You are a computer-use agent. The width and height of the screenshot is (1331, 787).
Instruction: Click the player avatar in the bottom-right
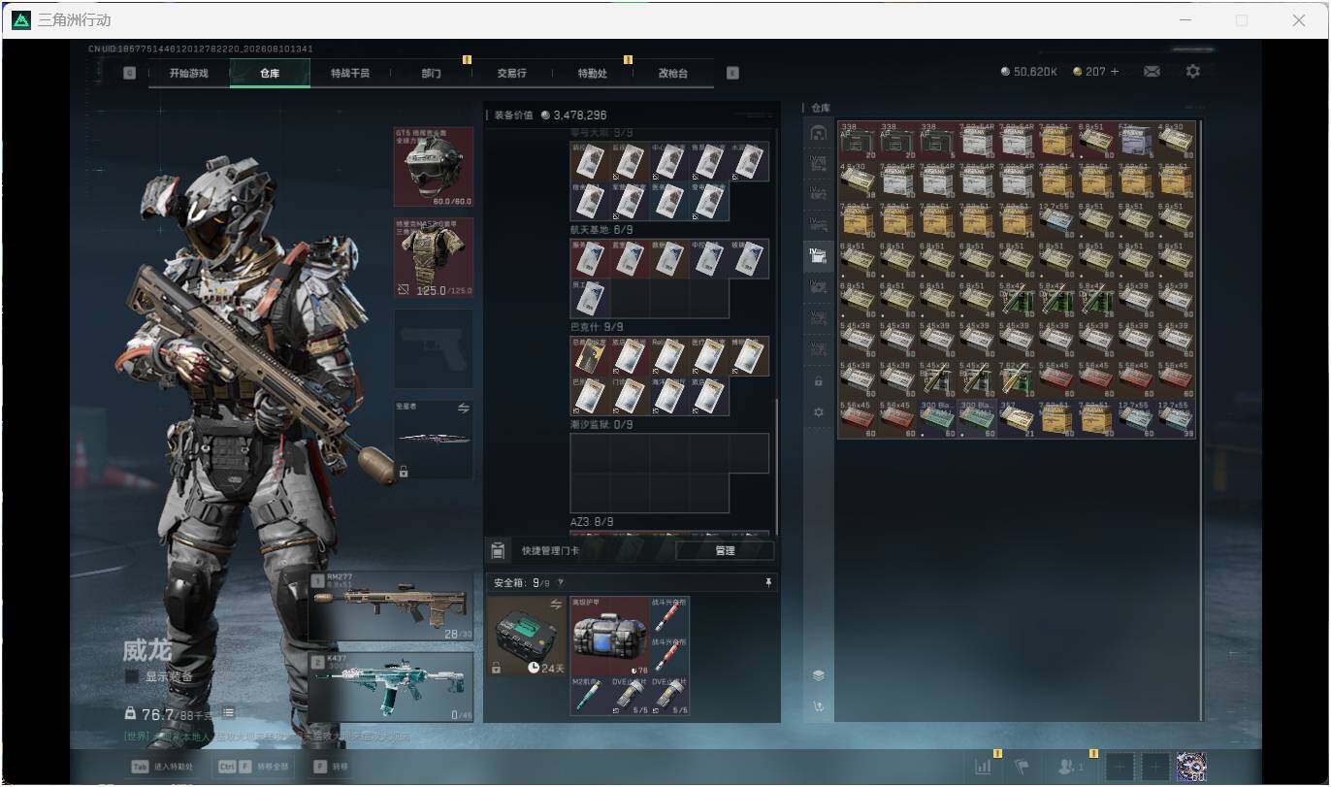click(x=1191, y=767)
